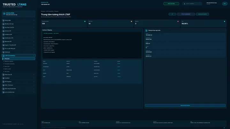
Task: Expand the Archive API chevron
Action: (x=34, y=31)
